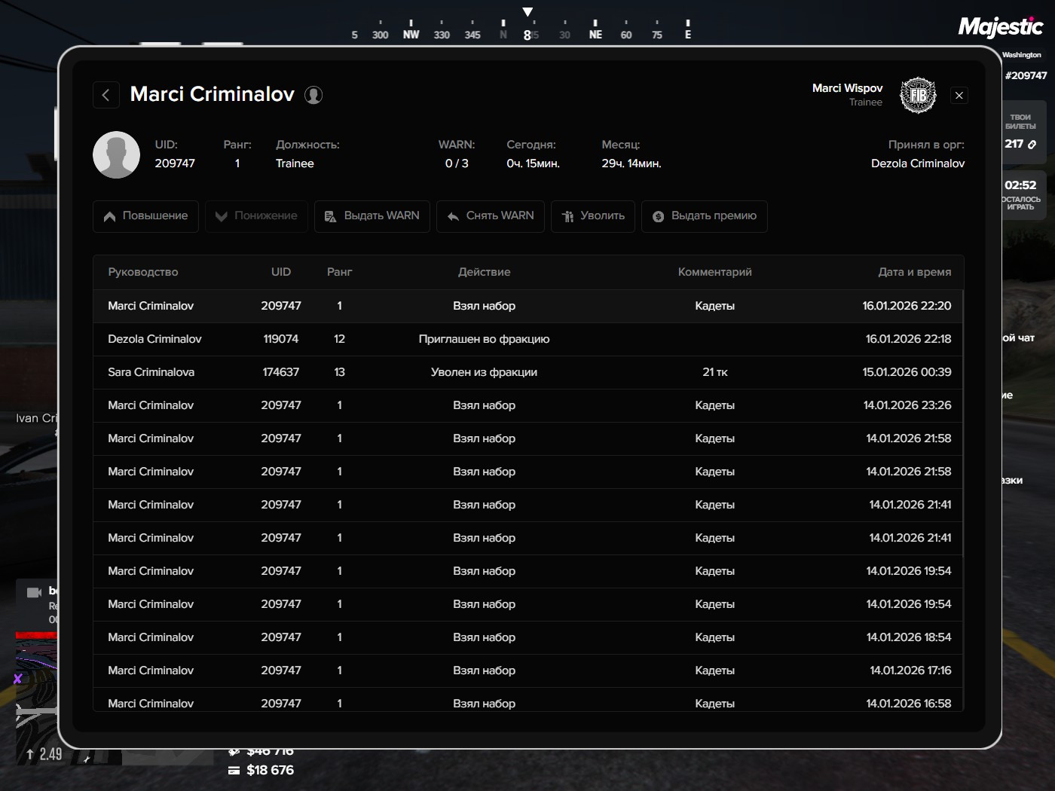Open profile icon next to Marci Criminalov title
The height and width of the screenshot is (791, 1055).
(313, 95)
